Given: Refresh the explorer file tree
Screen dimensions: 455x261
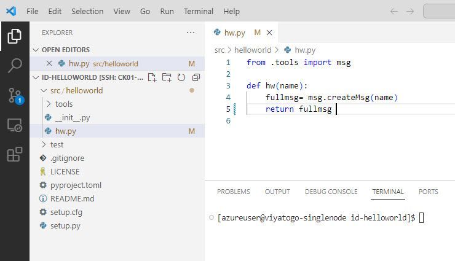Looking at the screenshot, I should pos(181,77).
